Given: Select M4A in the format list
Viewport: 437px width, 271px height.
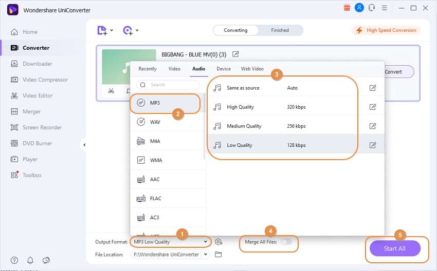Looking at the screenshot, I should [x=167, y=141].
